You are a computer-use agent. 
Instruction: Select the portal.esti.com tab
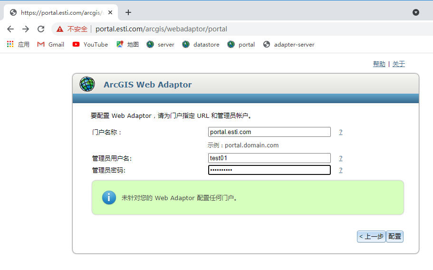coord(61,13)
